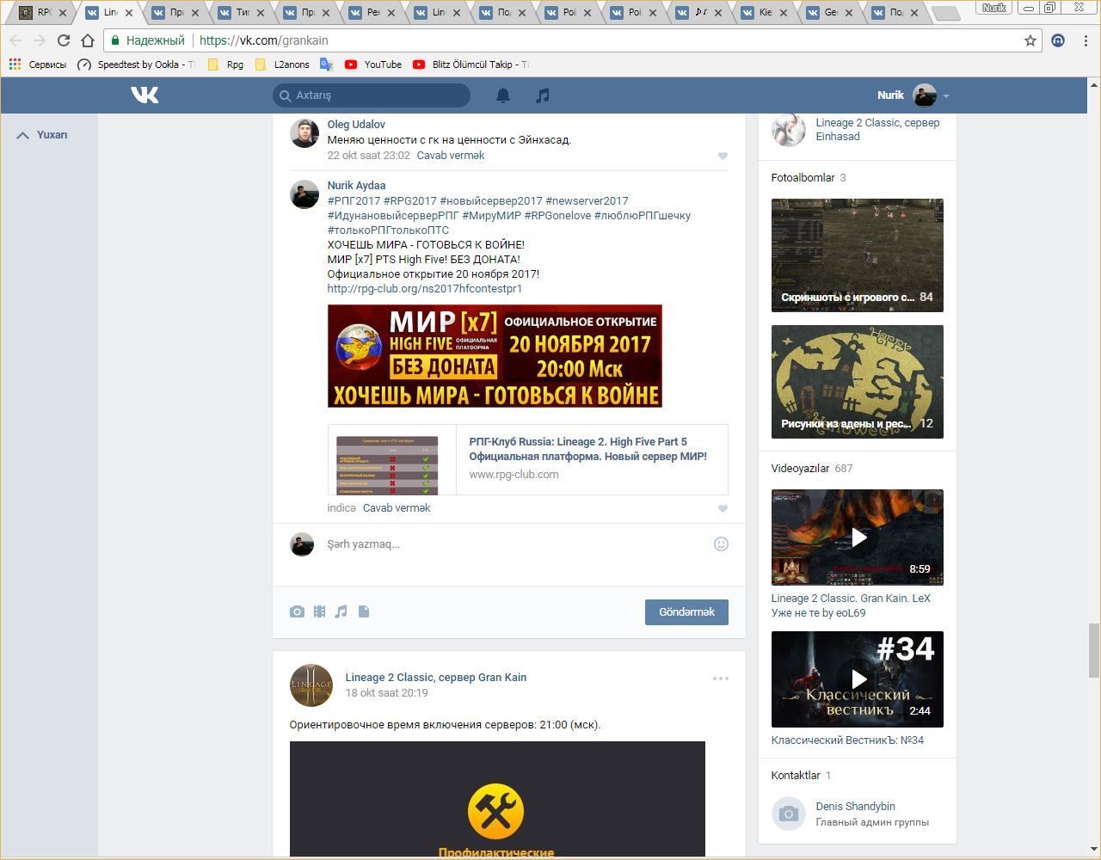Open Oleg Udalov profile name
This screenshot has height=860, width=1101.
point(356,125)
